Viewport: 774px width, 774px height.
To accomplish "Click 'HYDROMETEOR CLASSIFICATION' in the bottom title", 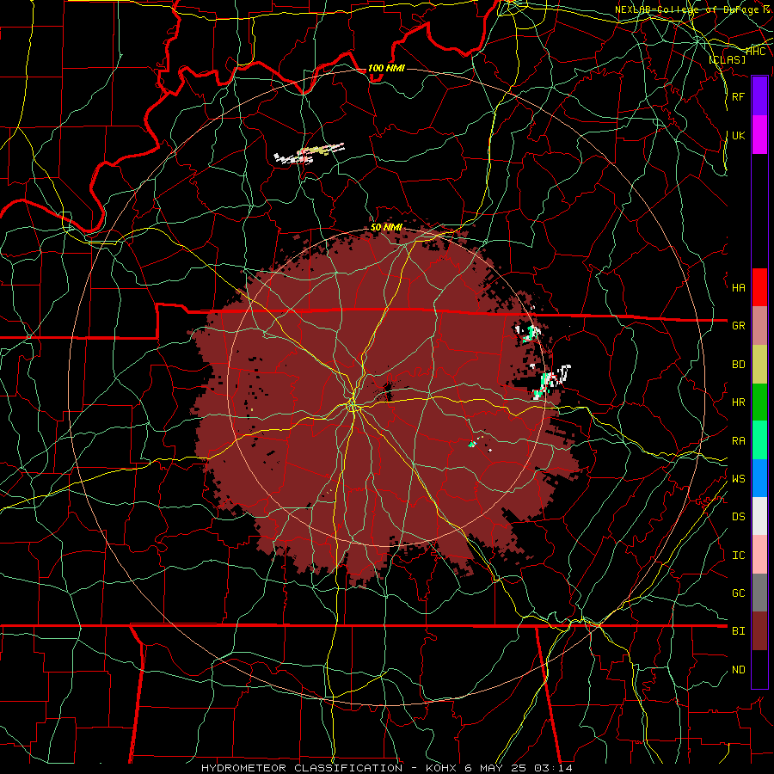I will click(302, 768).
